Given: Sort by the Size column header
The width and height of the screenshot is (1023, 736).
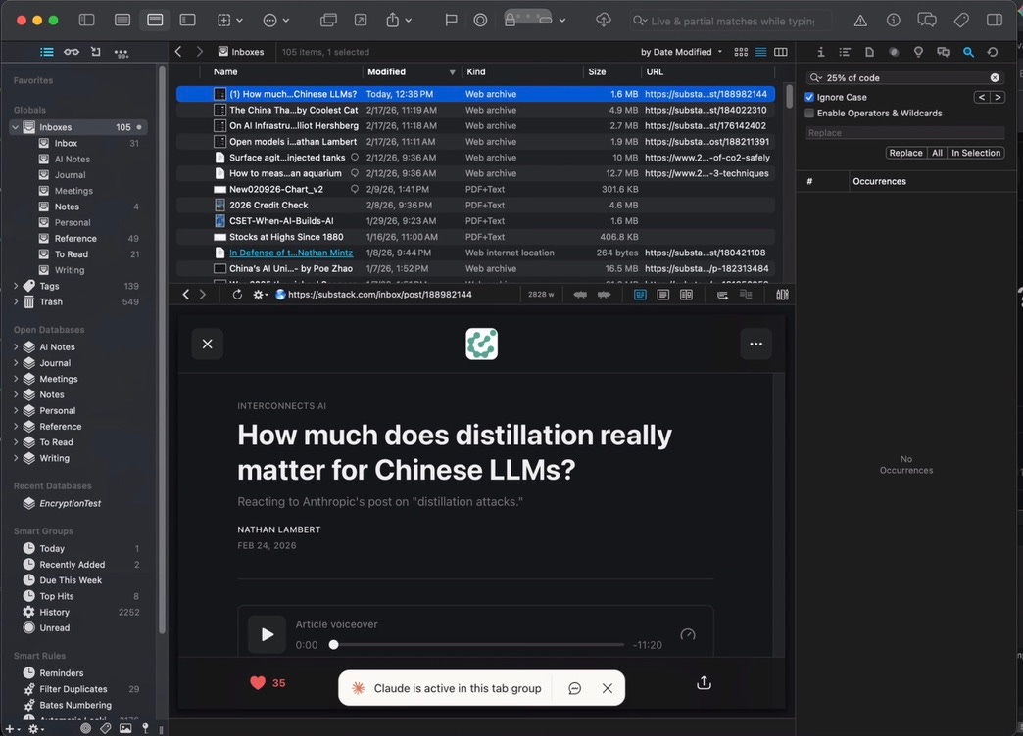Looking at the screenshot, I should click(x=597, y=72).
